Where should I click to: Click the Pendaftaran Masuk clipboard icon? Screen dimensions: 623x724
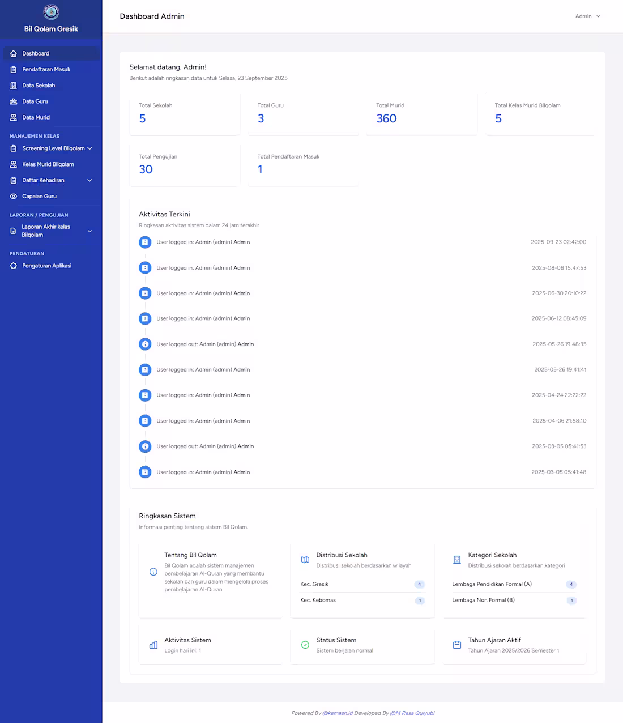point(14,69)
